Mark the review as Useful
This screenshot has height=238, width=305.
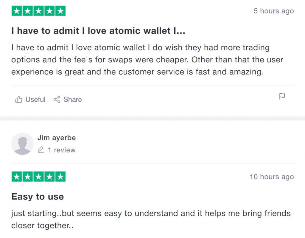(30, 99)
